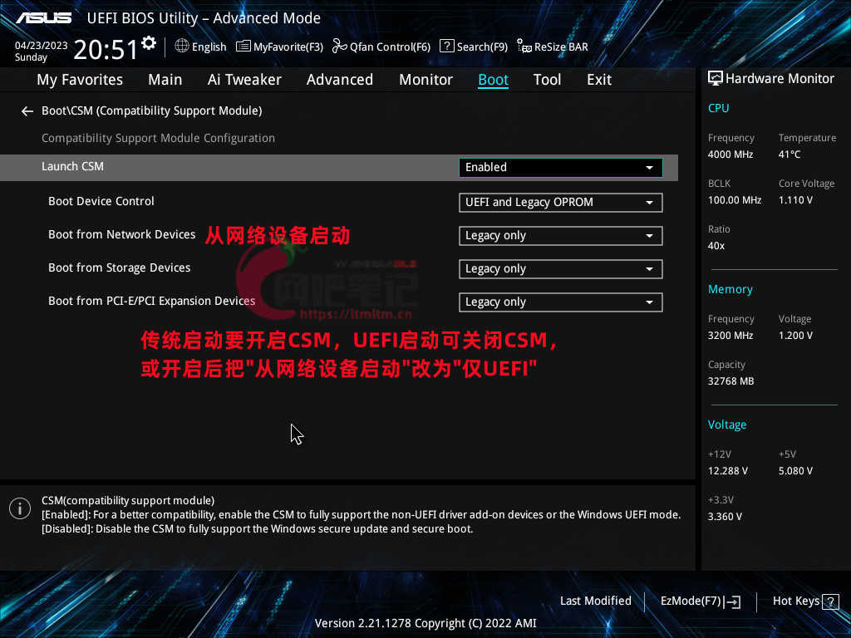
Task: Open the Launch CSM dropdown
Action: click(x=561, y=168)
